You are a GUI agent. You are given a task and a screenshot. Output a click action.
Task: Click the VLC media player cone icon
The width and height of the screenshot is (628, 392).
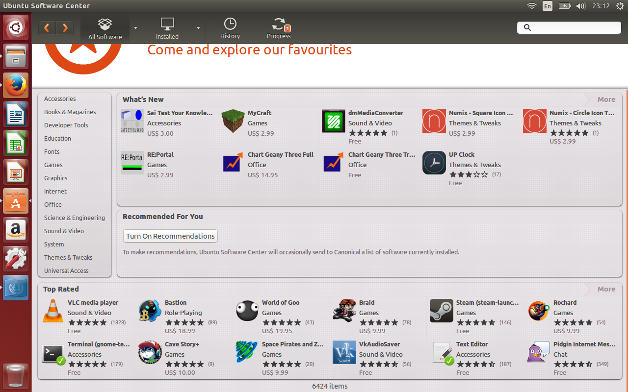(53, 311)
